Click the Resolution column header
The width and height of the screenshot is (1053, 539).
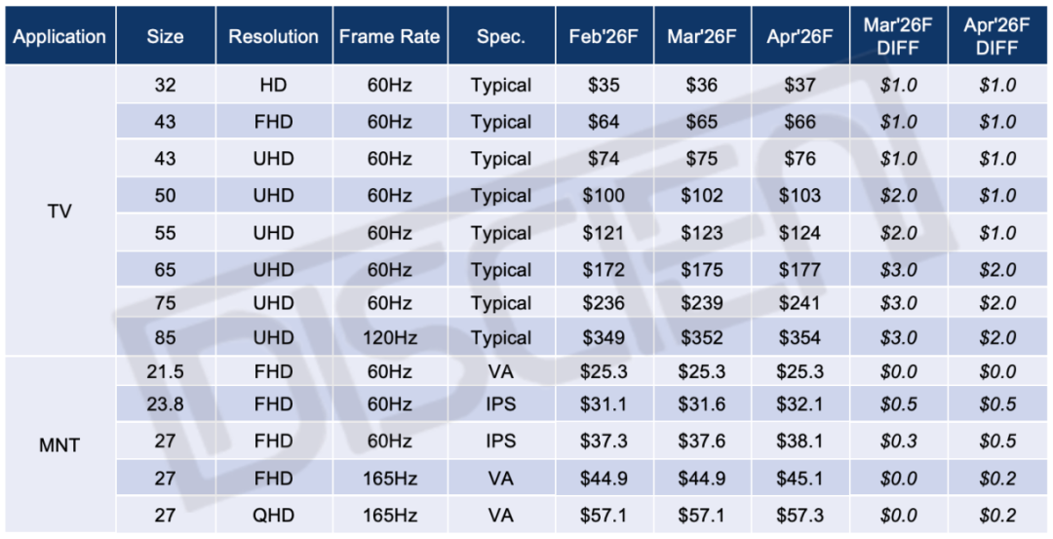pyautogui.click(x=273, y=37)
